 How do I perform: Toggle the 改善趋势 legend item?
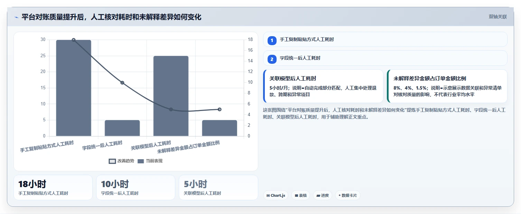(121, 161)
